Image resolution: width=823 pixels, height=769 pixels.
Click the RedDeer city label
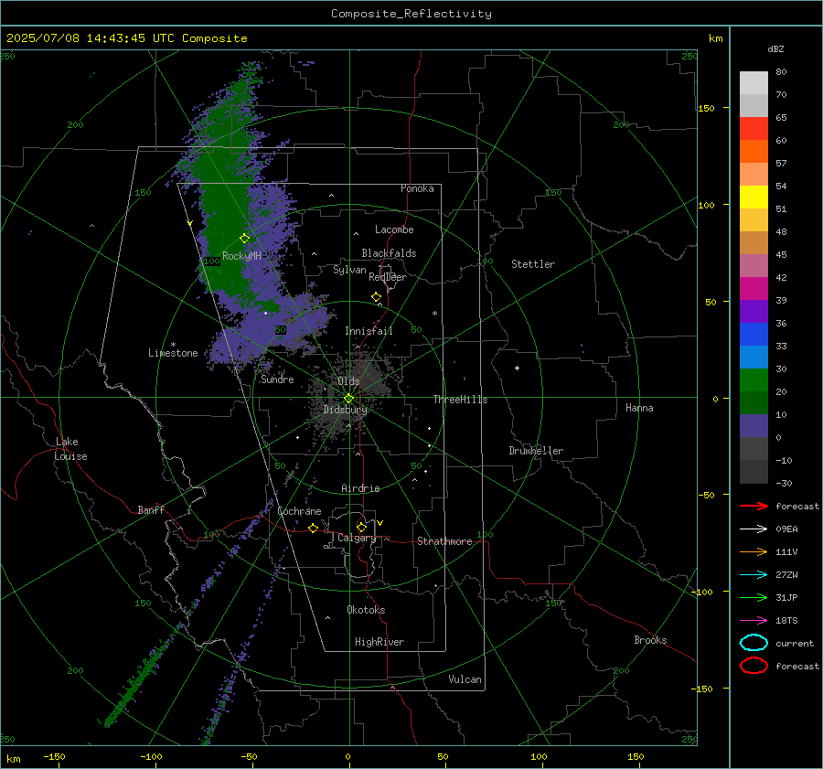pyautogui.click(x=388, y=277)
